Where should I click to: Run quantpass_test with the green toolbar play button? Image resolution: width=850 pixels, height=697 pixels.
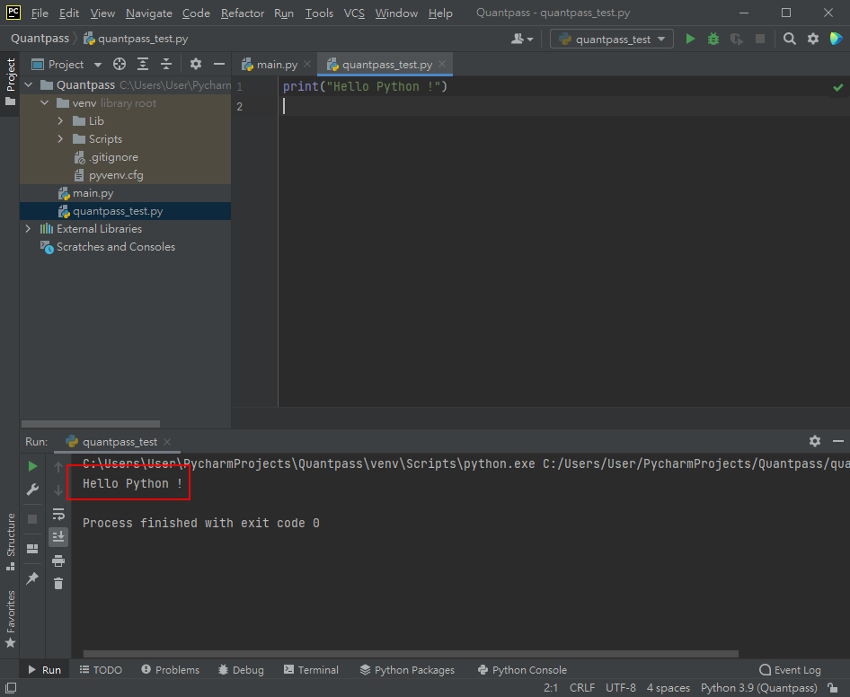tap(690, 39)
